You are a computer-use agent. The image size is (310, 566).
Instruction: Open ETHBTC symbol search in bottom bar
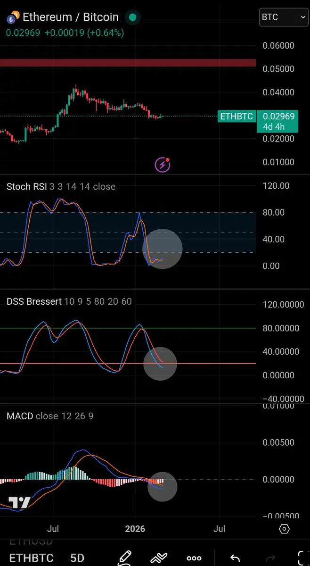[31, 558]
